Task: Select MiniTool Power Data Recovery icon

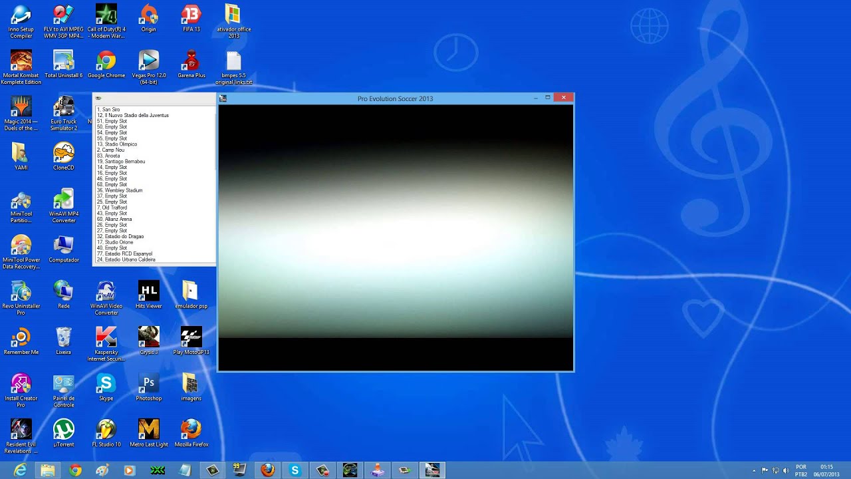Action: tap(21, 251)
